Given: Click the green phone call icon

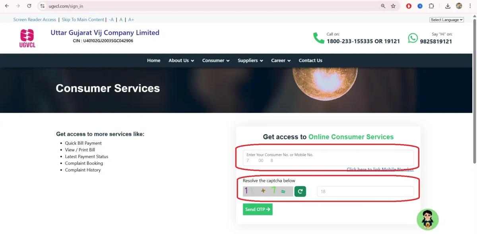Looking at the screenshot, I should [318, 38].
